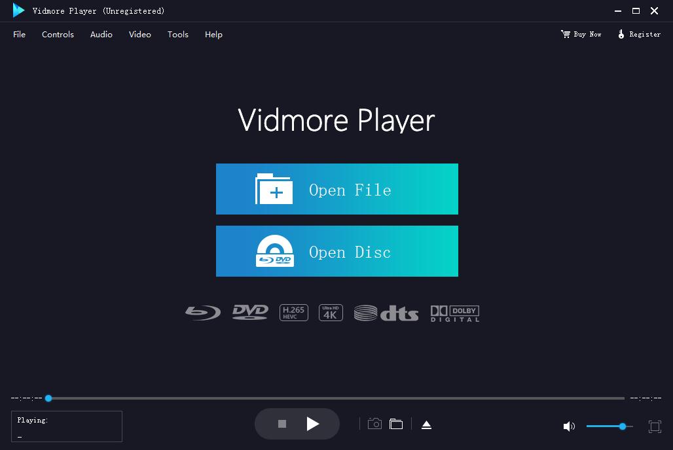Open the snapshot folder icon
The image size is (673, 450).
[396, 424]
